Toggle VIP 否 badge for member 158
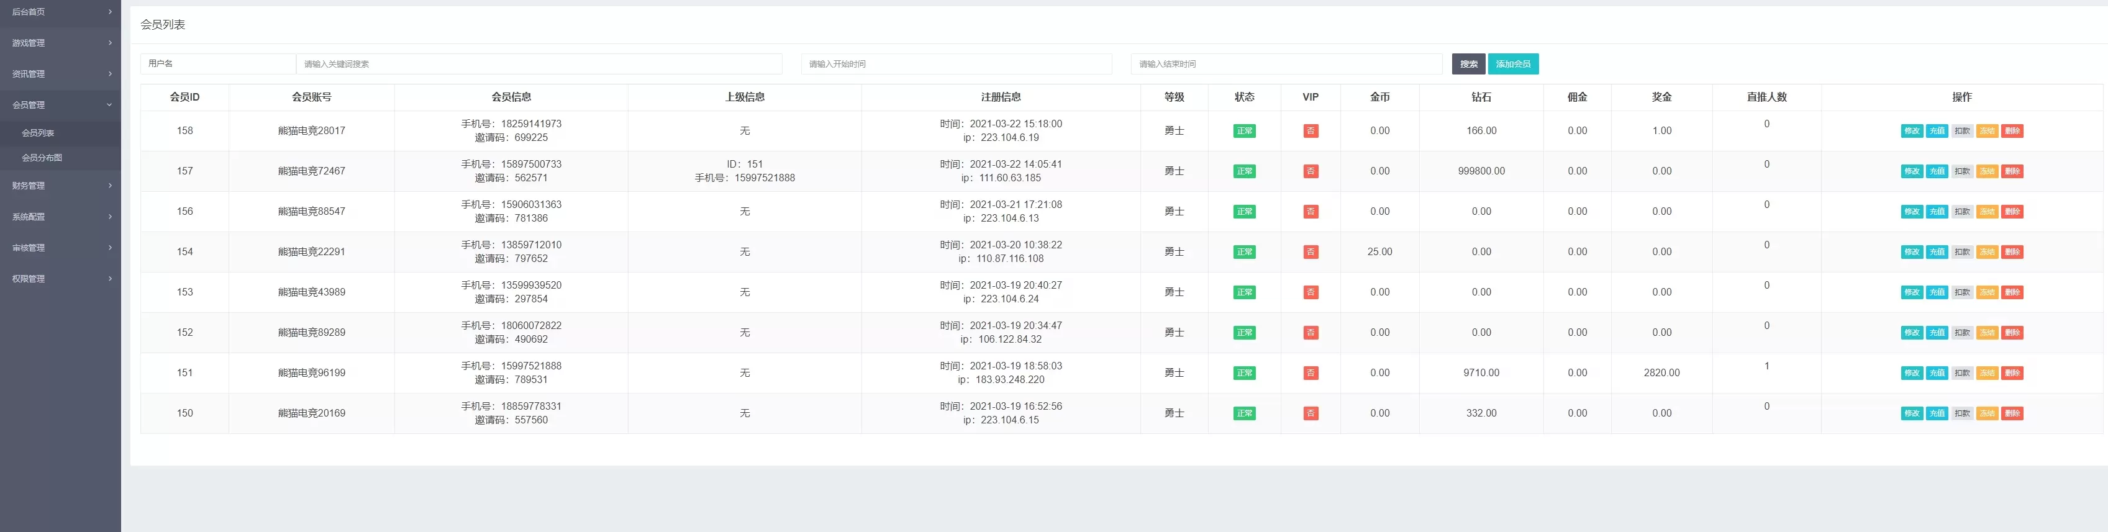The image size is (2108, 532). coord(1310,131)
